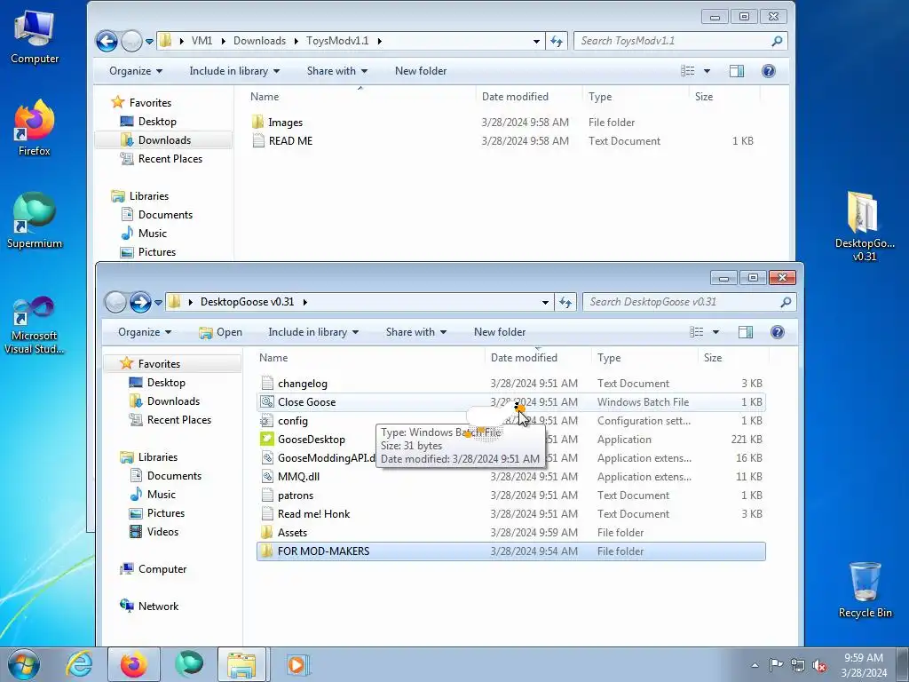Click the network tray icon

click(798, 665)
